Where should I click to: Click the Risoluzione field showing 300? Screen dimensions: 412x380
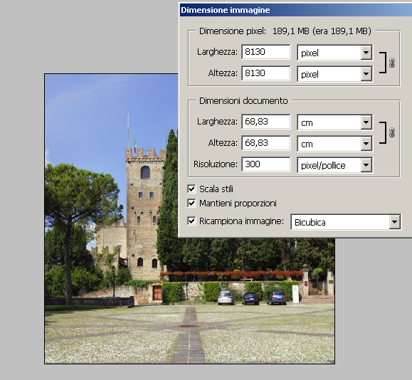click(x=266, y=164)
